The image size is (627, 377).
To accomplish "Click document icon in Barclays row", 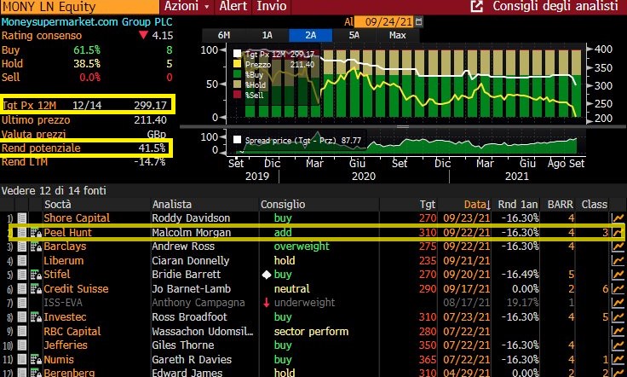I will [22, 246].
